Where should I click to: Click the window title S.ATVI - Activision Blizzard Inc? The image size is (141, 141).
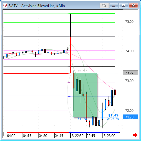37,6
